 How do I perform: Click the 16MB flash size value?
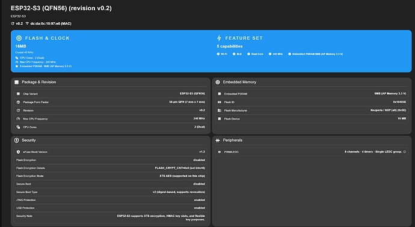pos(20,46)
